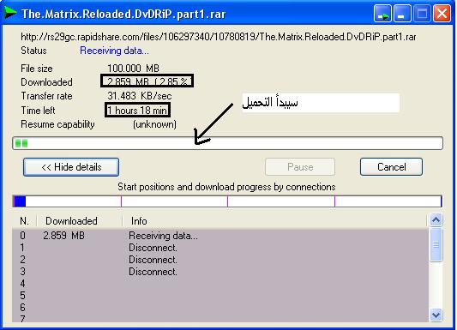This screenshot has height=330, width=457.
Task: Click the Resume capability label
Action: [x=57, y=124]
